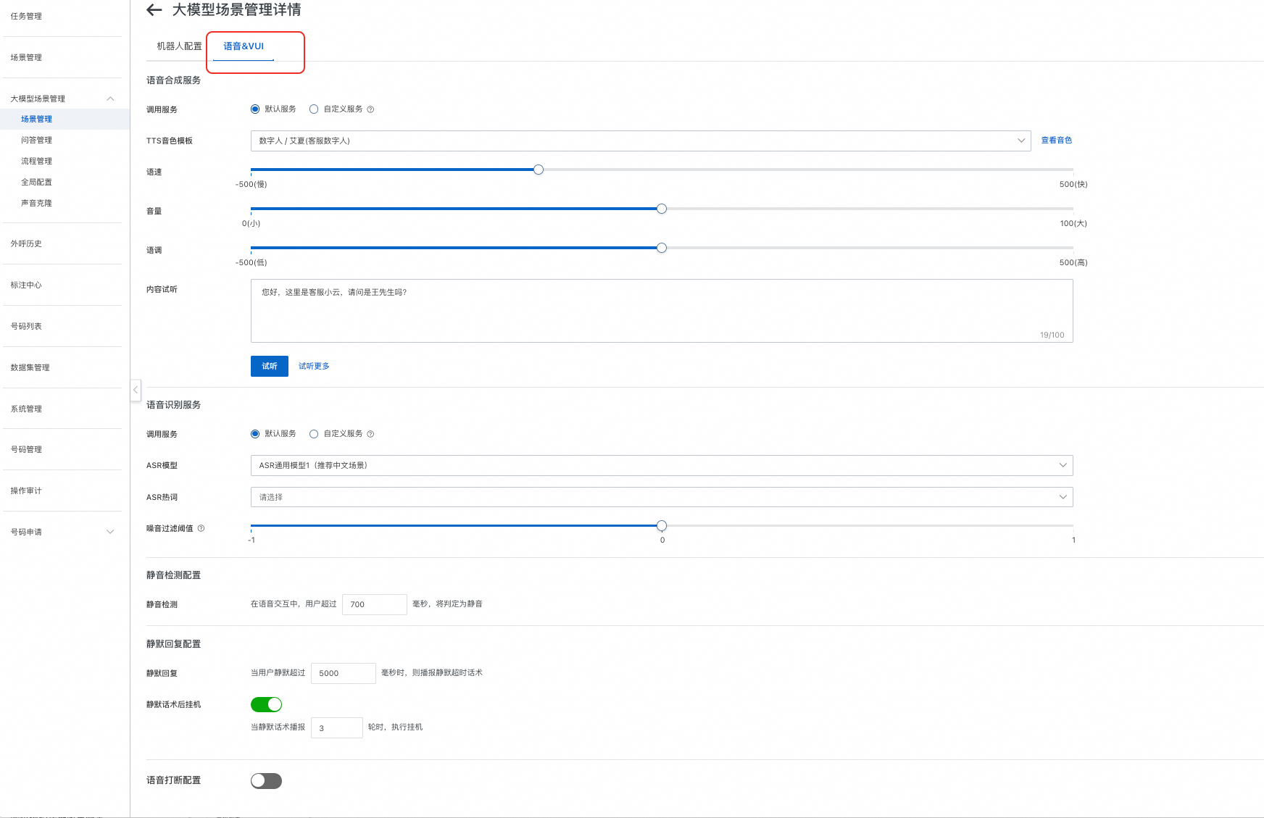The height and width of the screenshot is (818, 1264).
Task: Switch to the 机器人配置 tab
Action: tap(179, 46)
